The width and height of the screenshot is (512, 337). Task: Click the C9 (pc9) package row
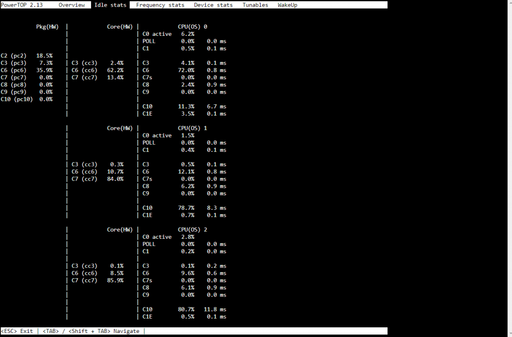point(27,92)
